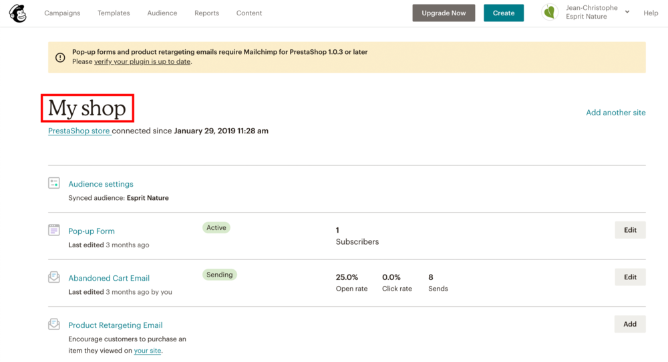Viewport: 668px width, 362px height.
Task: Edit the Abandoned Cart Email
Action: 630,277
